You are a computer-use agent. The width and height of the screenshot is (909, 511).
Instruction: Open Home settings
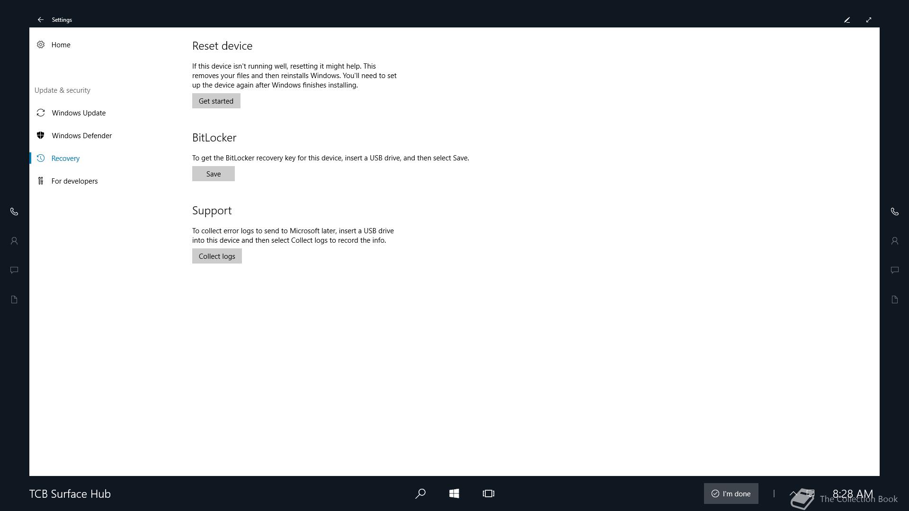coord(61,44)
